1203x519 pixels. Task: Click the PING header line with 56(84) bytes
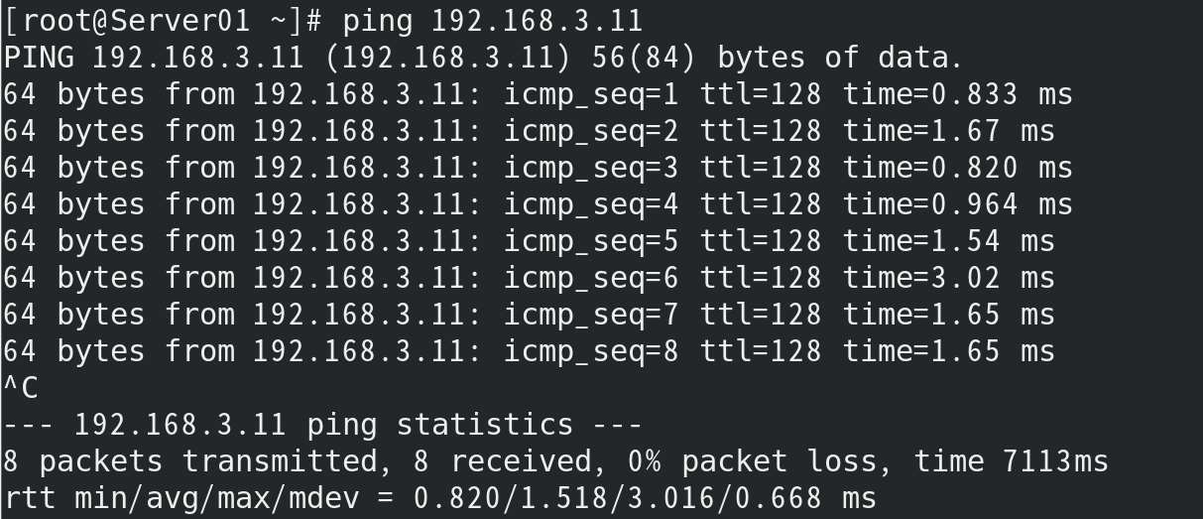pyautogui.click(x=483, y=58)
